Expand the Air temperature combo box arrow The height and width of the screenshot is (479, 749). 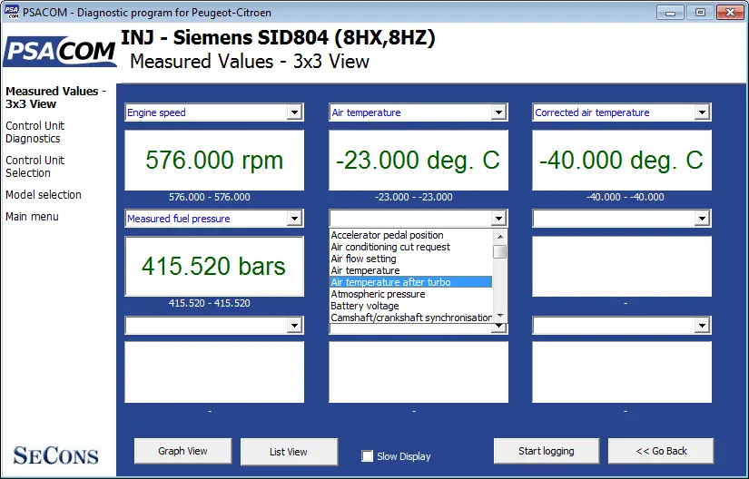coord(498,112)
